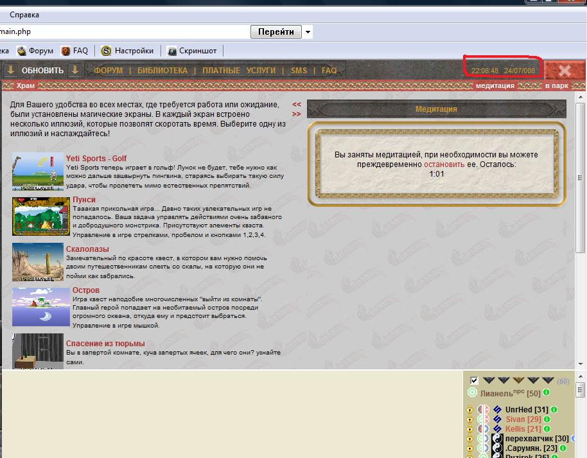Open the dropdown arrow beside Перейти
This screenshot has width=587, height=458.
tap(308, 32)
